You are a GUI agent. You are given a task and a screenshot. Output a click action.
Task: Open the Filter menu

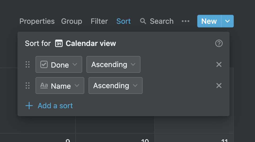[99, 21]
